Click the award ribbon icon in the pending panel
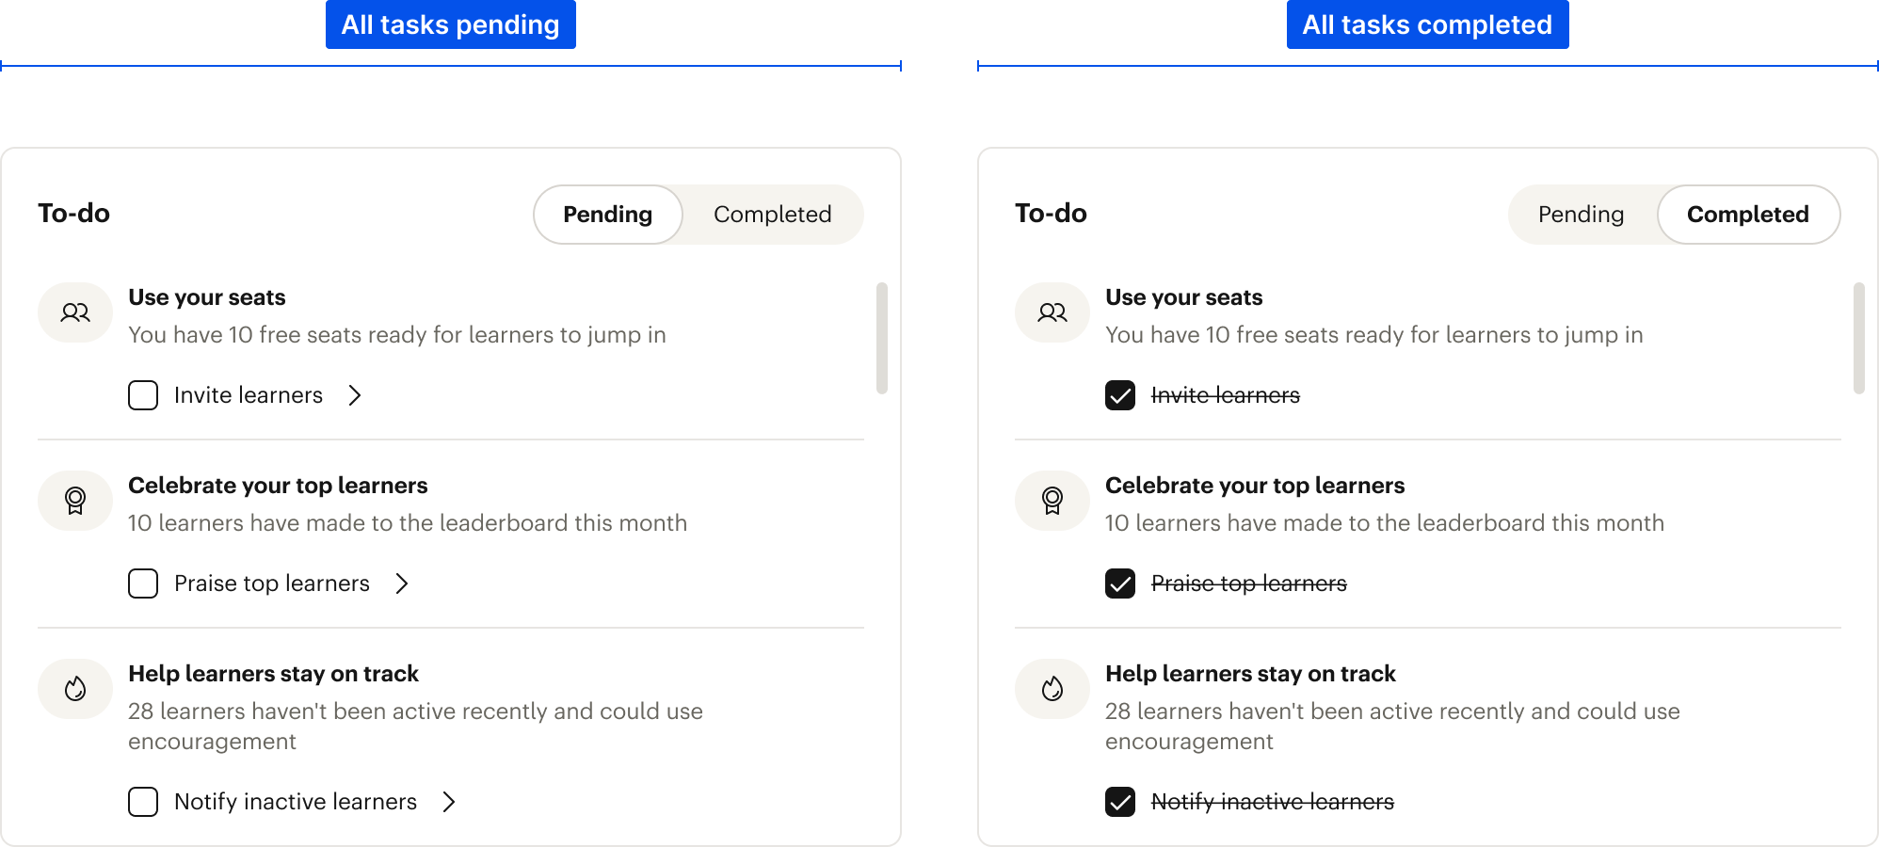The height and width of the screenshot is (847, 1879). click(75, 501)
